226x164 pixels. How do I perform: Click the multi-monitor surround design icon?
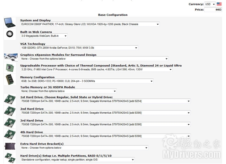coord(11,57)
